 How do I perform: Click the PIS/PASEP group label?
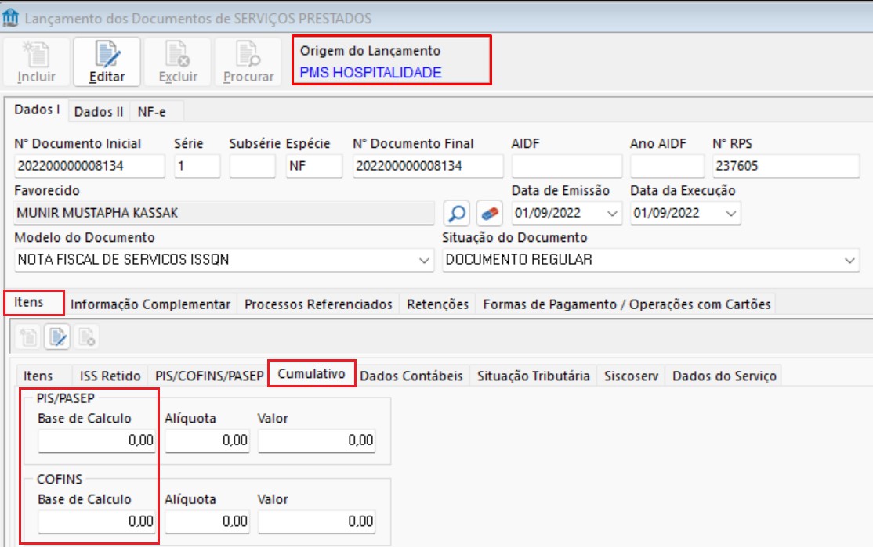point(65,398)
